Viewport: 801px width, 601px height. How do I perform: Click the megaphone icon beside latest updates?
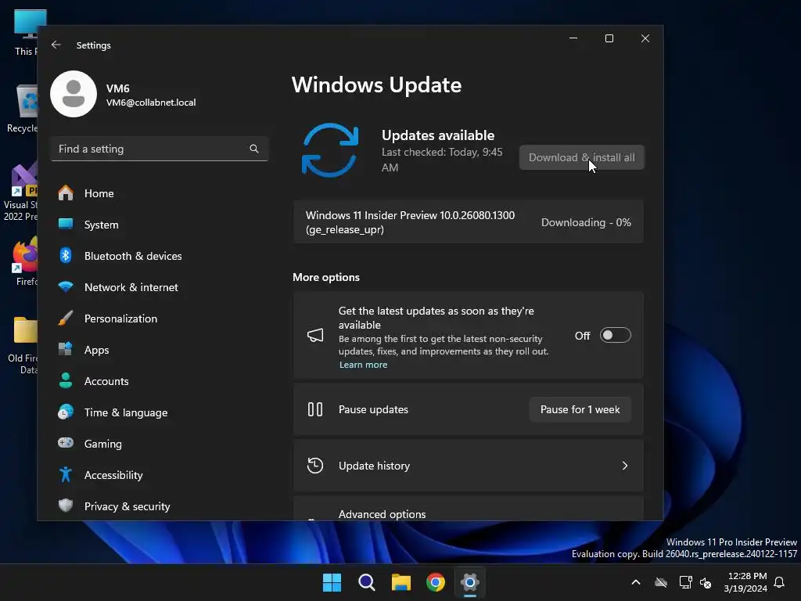pyautogui.click(x=315, y=335)
